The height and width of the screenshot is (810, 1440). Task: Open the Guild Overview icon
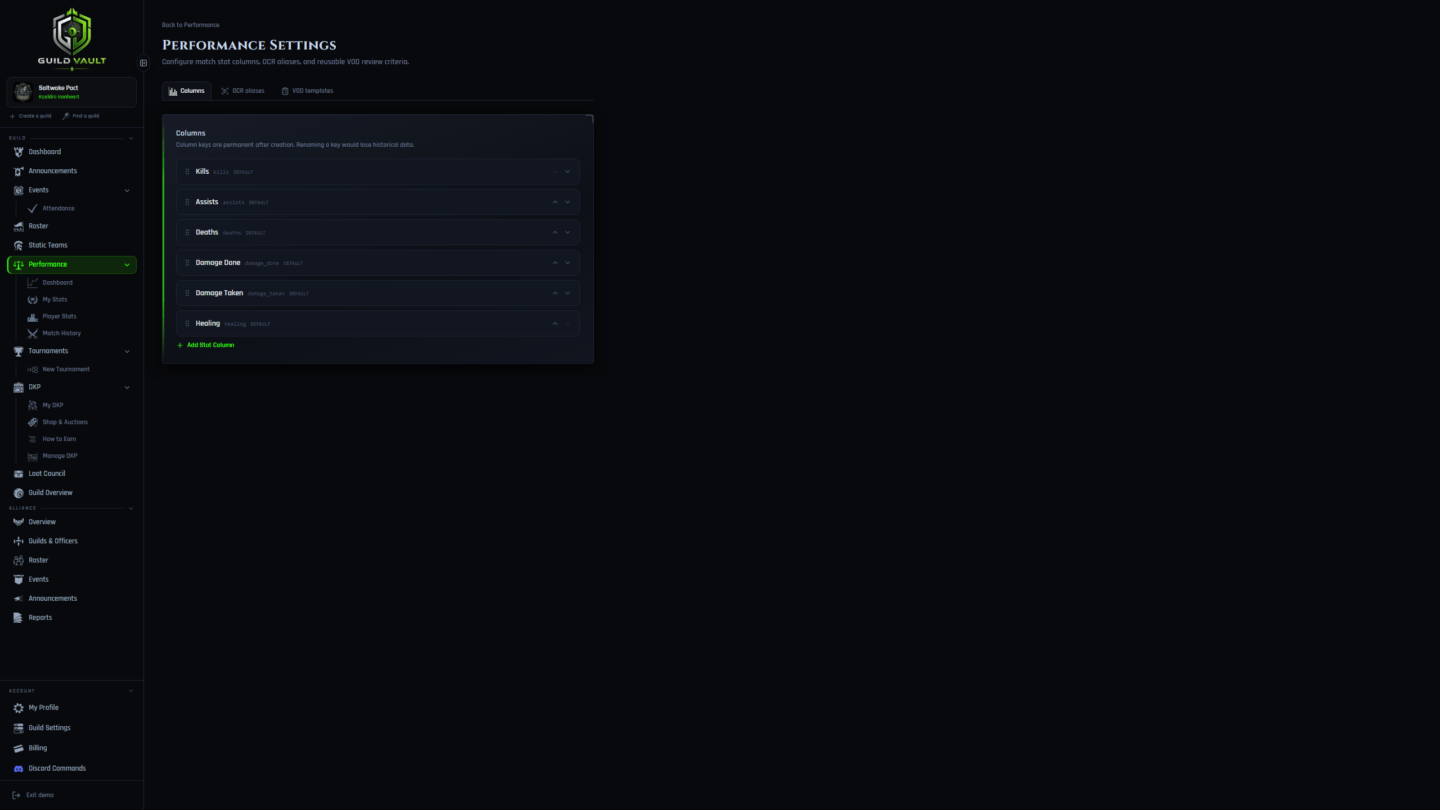[19, 493]
